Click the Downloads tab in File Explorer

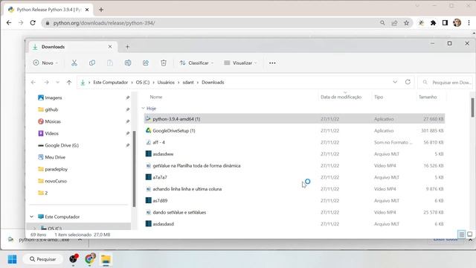[x=73, y=47]
